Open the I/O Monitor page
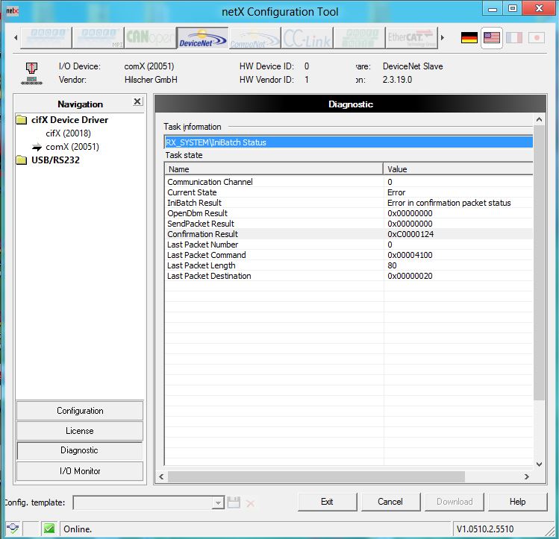 pos(80,471)
